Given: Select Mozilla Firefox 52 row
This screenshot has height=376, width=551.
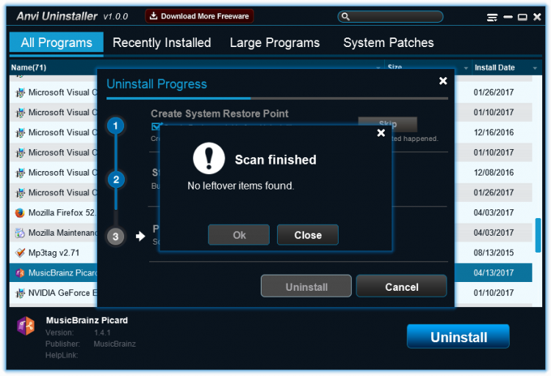Looking at the screenshot, I should 270,212.
